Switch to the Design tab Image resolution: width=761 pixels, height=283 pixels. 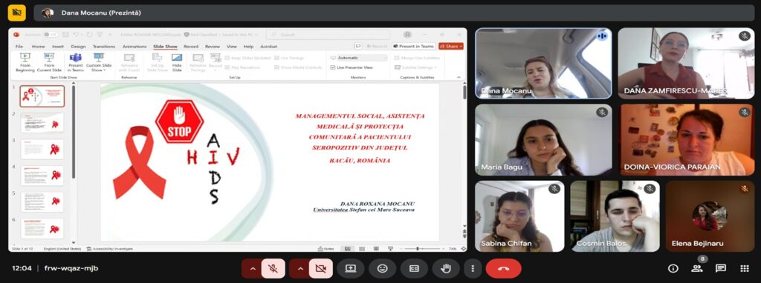coord(78,47)
